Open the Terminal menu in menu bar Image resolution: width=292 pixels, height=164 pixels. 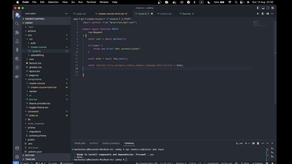(x=91, y=2)
